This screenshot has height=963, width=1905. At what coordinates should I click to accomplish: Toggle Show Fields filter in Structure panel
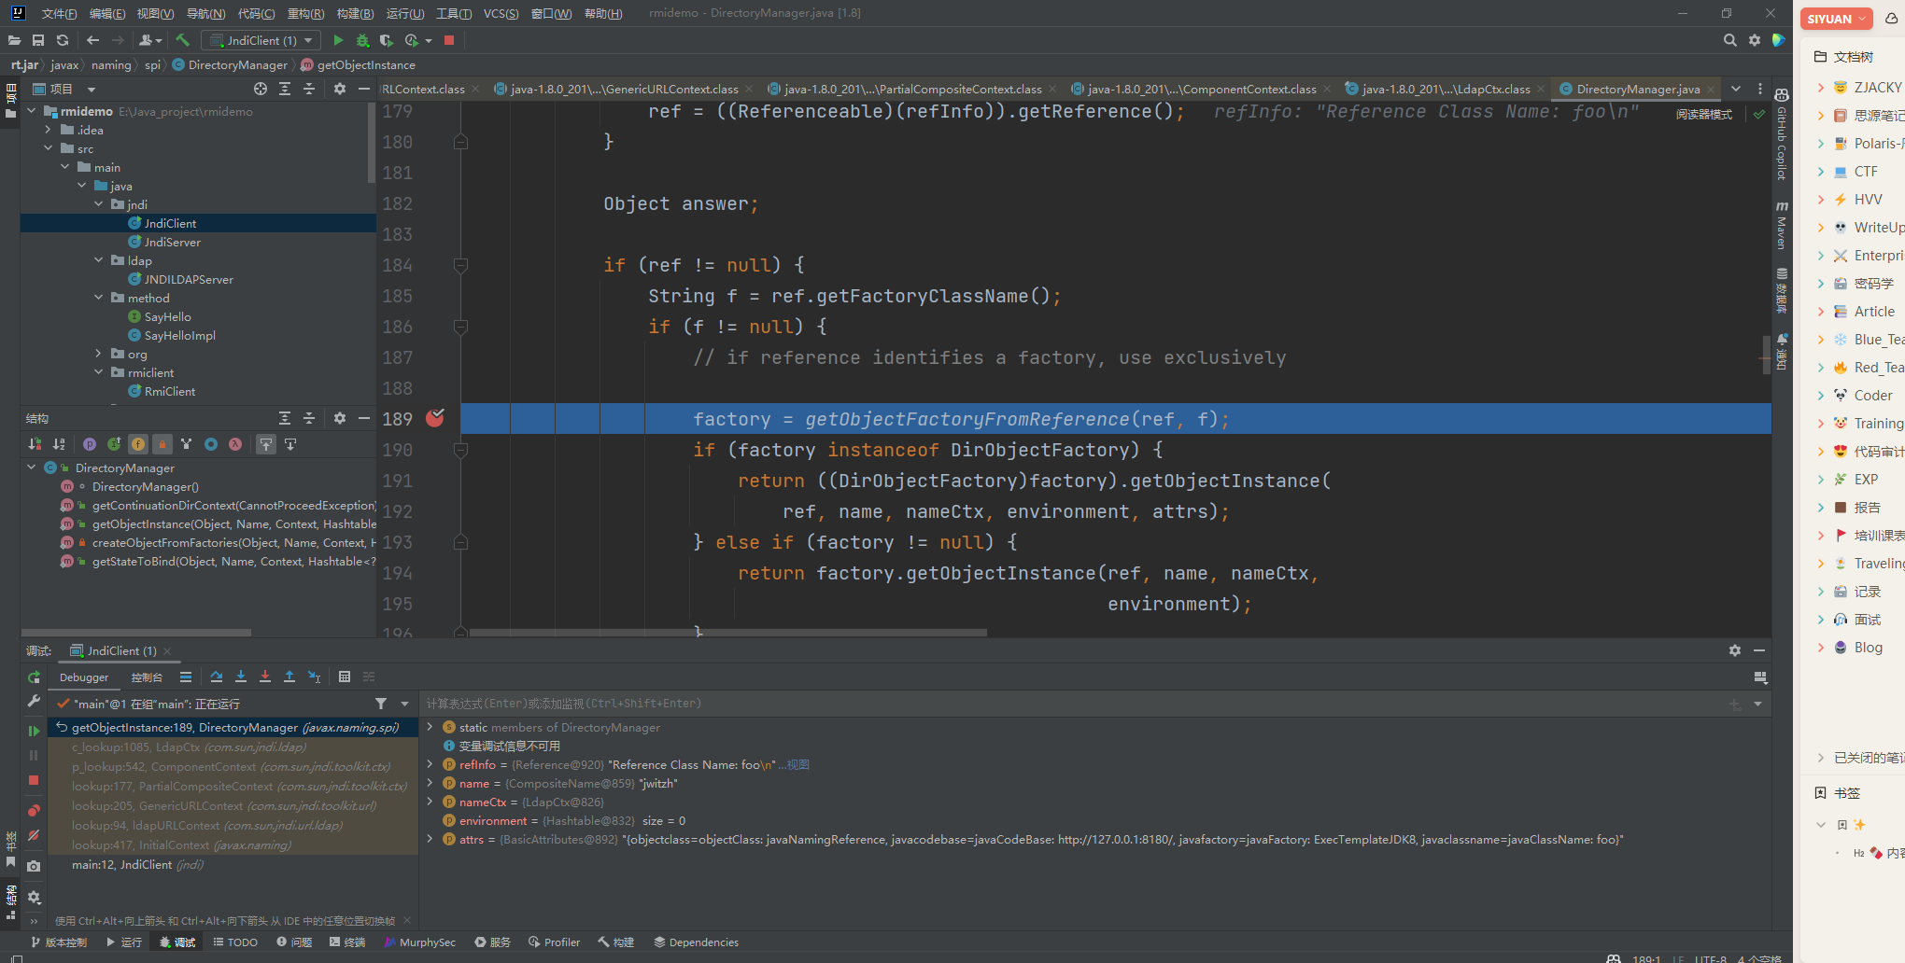pos(138,444)
